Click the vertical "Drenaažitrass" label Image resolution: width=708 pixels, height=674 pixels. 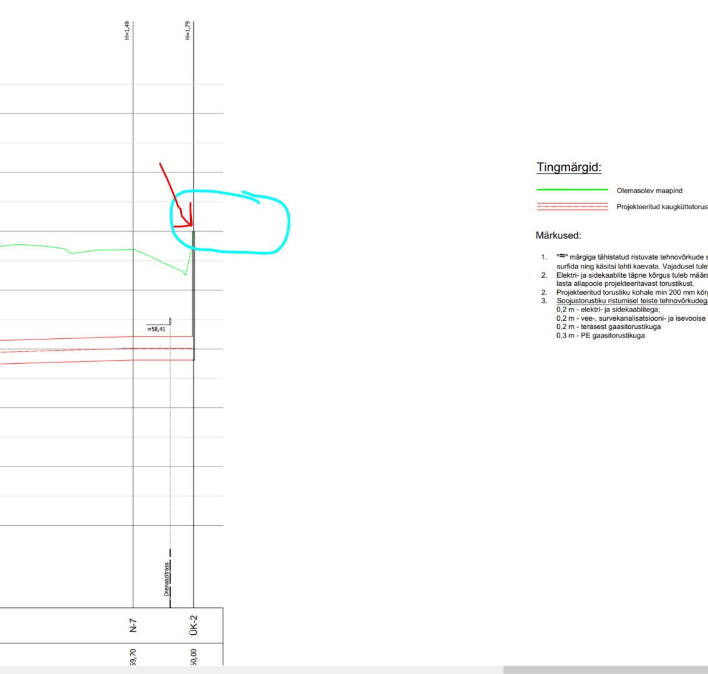(x=166, y=579)
